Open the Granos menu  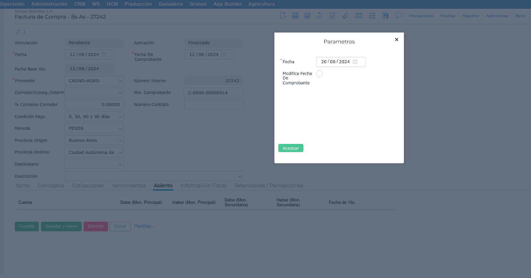click(x=198, y=4)
